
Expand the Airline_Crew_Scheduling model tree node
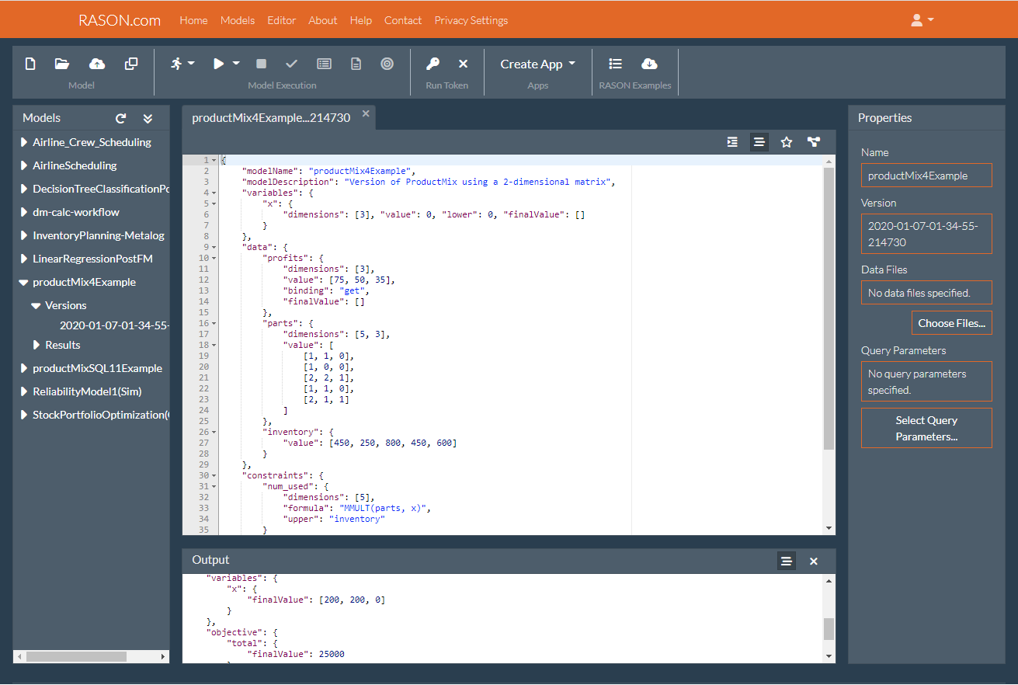(x=25, y=143)
